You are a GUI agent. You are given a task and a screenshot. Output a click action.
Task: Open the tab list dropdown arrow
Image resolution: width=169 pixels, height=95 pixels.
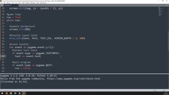click(x=168, y=5)
